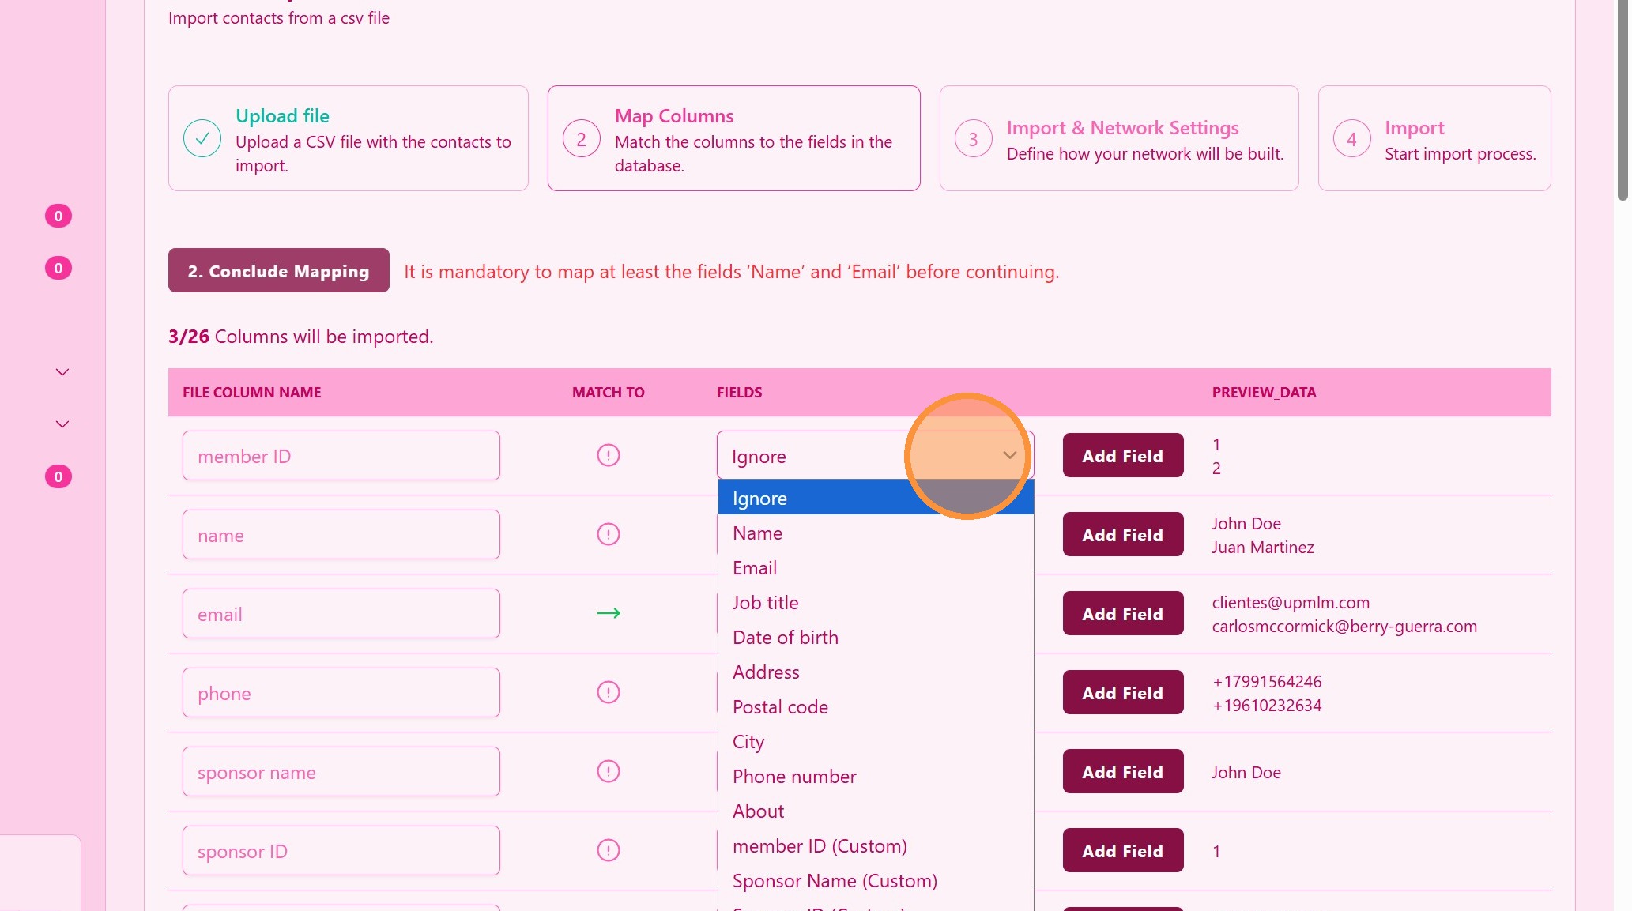Select Name from the dropdown list
This screenshot has height=911, width=1632.
pyautogui.click(x=757, y=533)
